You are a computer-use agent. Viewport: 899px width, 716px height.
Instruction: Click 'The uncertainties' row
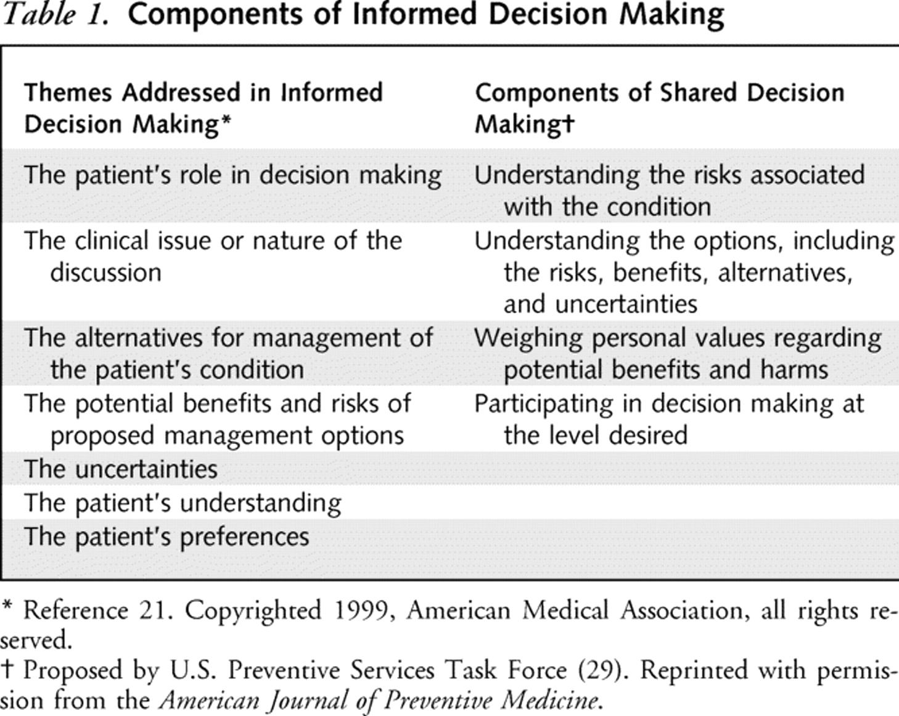(x=121, y=469)
